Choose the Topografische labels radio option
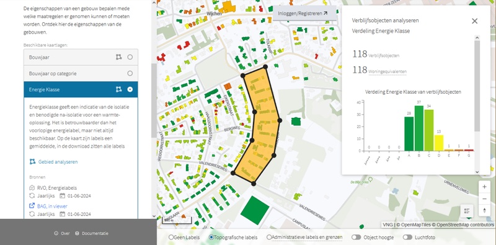This screenshot has height=245, width=496. [211, 237]
